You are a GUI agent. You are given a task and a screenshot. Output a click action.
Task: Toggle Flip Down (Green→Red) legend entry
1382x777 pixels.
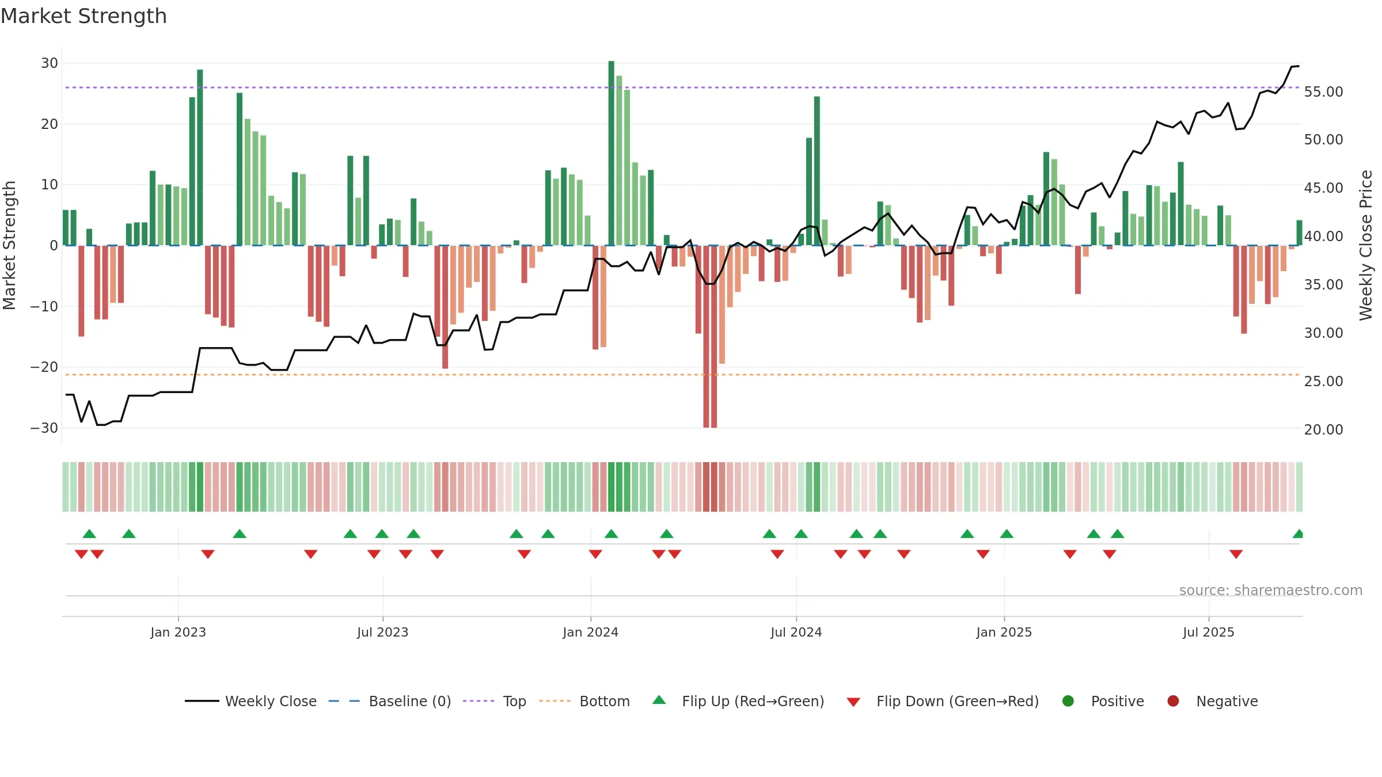point(943,701)
